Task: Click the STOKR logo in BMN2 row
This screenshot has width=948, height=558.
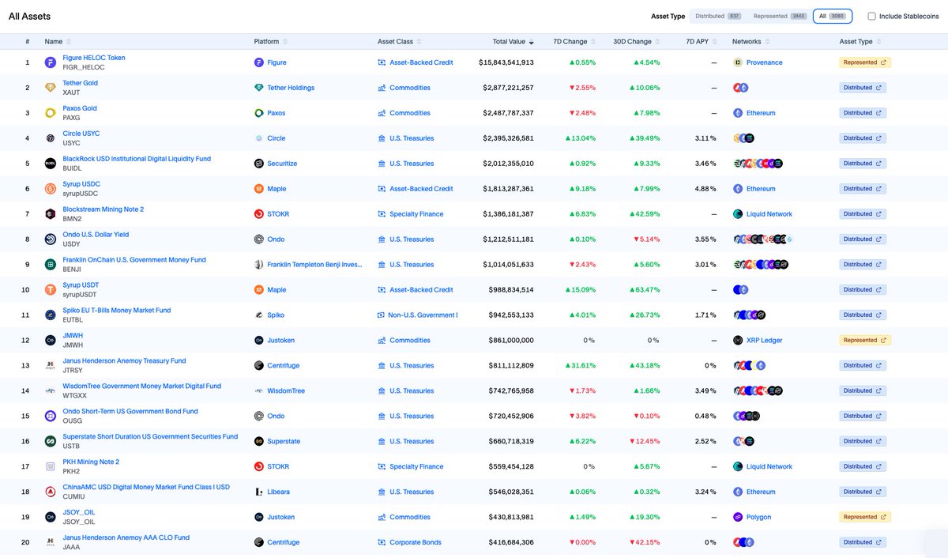Action: click(259, 214)
